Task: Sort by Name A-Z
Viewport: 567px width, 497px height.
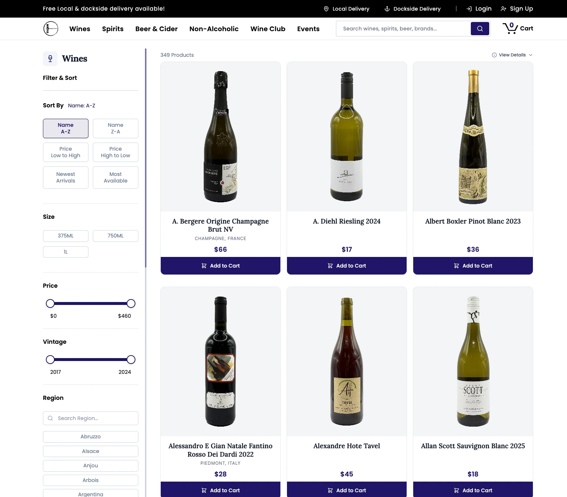Action: 66,128
